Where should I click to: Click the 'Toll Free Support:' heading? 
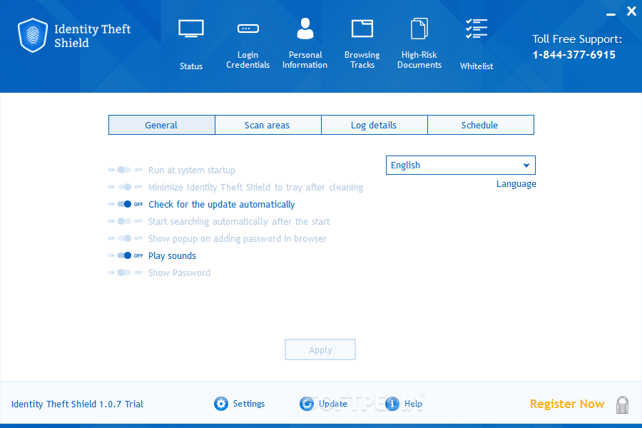pyautogui.click(x=577, y=39)
